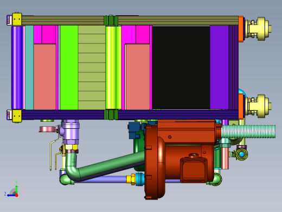Select the blue solenoid valve block

tap(135, 130)
